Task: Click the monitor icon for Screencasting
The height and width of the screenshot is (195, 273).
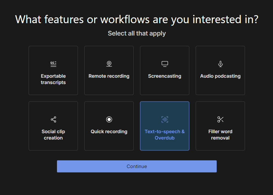Action: (x=164, y=64)
